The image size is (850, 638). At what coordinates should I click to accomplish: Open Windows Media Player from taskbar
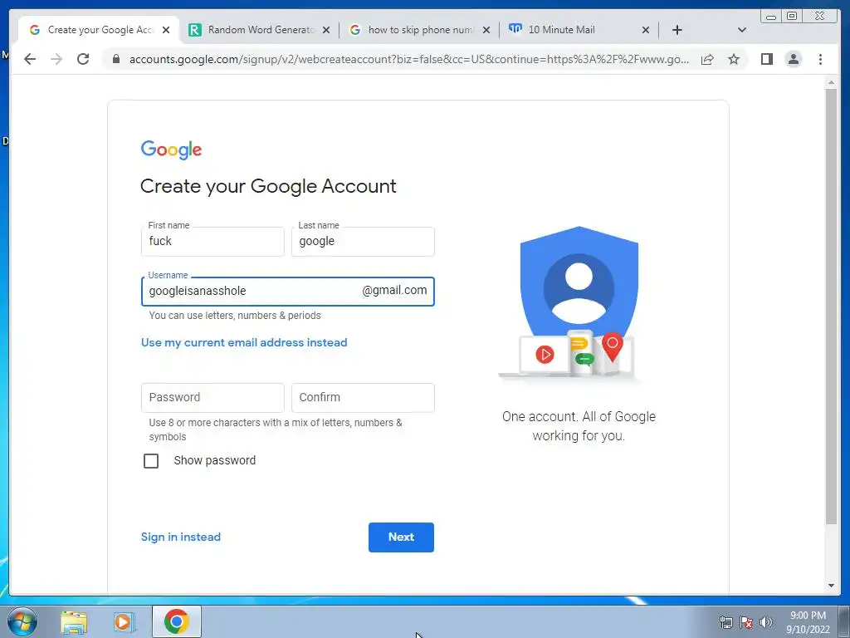click(125, 622)
